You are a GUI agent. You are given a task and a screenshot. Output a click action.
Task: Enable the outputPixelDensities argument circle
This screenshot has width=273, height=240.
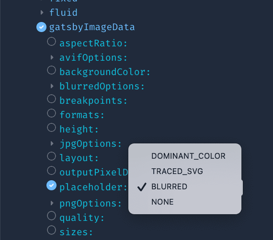[x=52, y=171]
